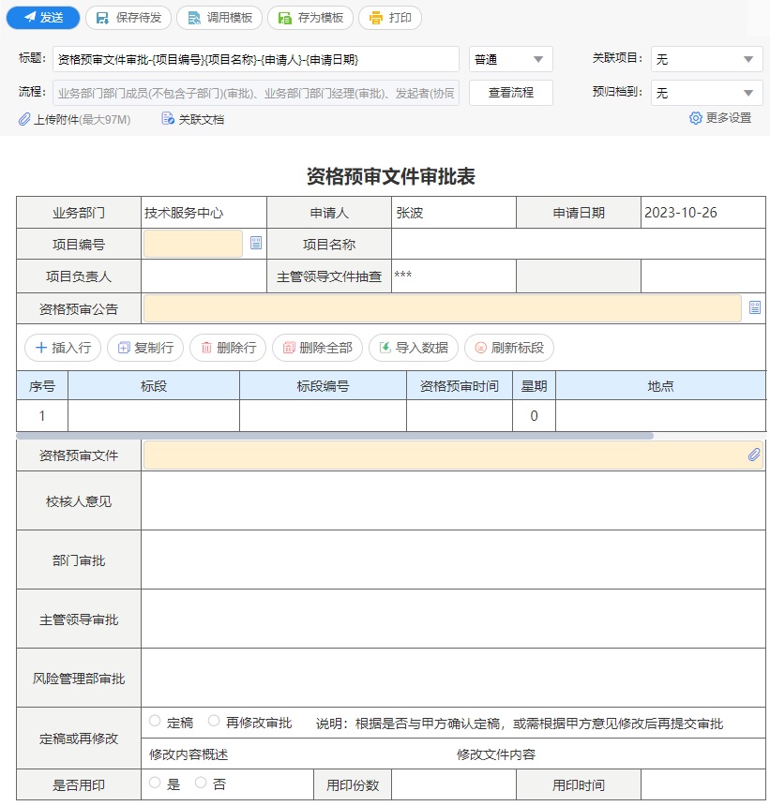
Task: Open the 关联项目 dropdown
Action: tap(707, 60)
